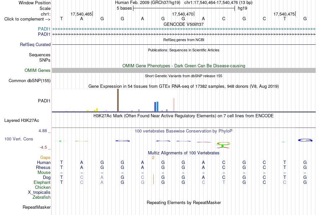Click the Zebrafish species label
Screen dimensions: 316x215
pos(42,197)
